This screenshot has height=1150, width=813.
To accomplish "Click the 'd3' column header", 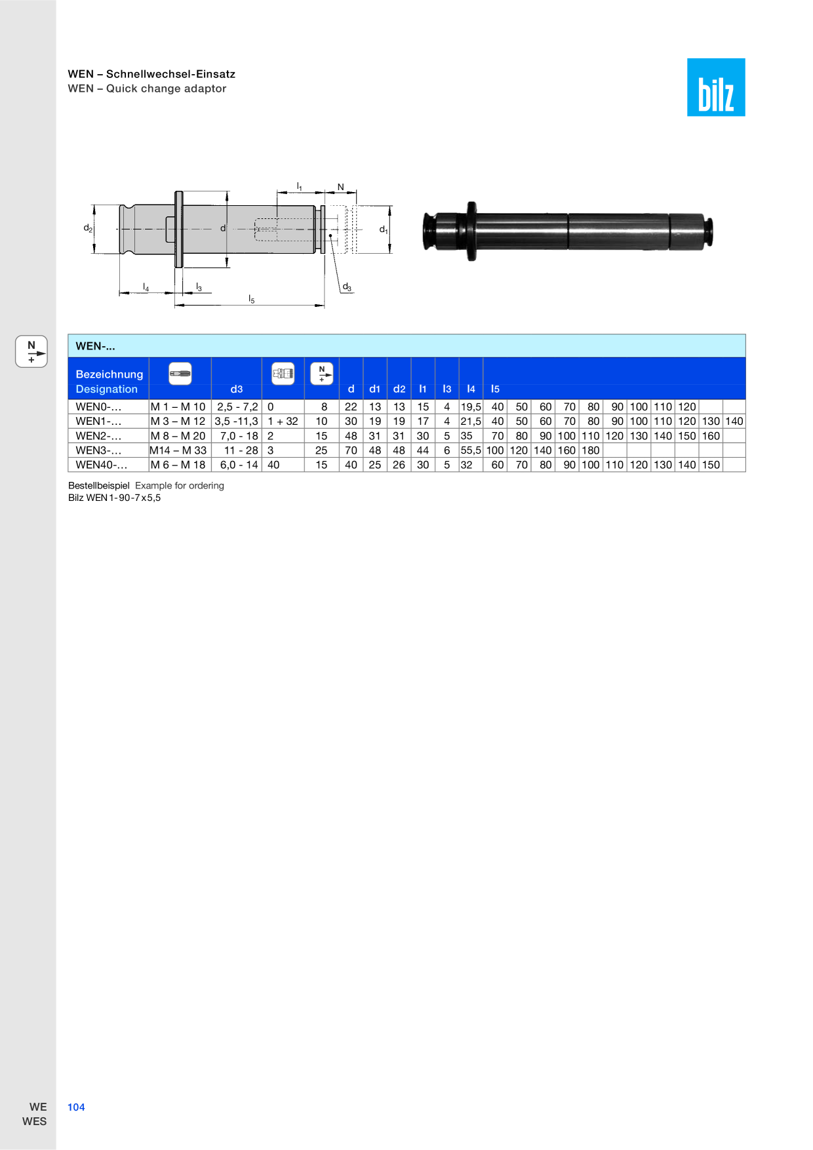I will pyautogui.click(x=237, y=389).
